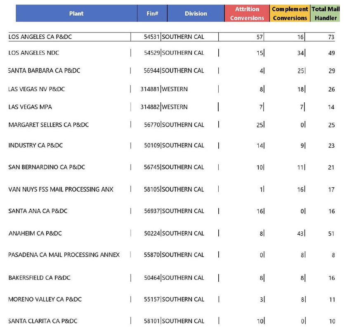Click the Attrition Conversions header
This screenshot has height=330, width=347.
click(247, 13)
